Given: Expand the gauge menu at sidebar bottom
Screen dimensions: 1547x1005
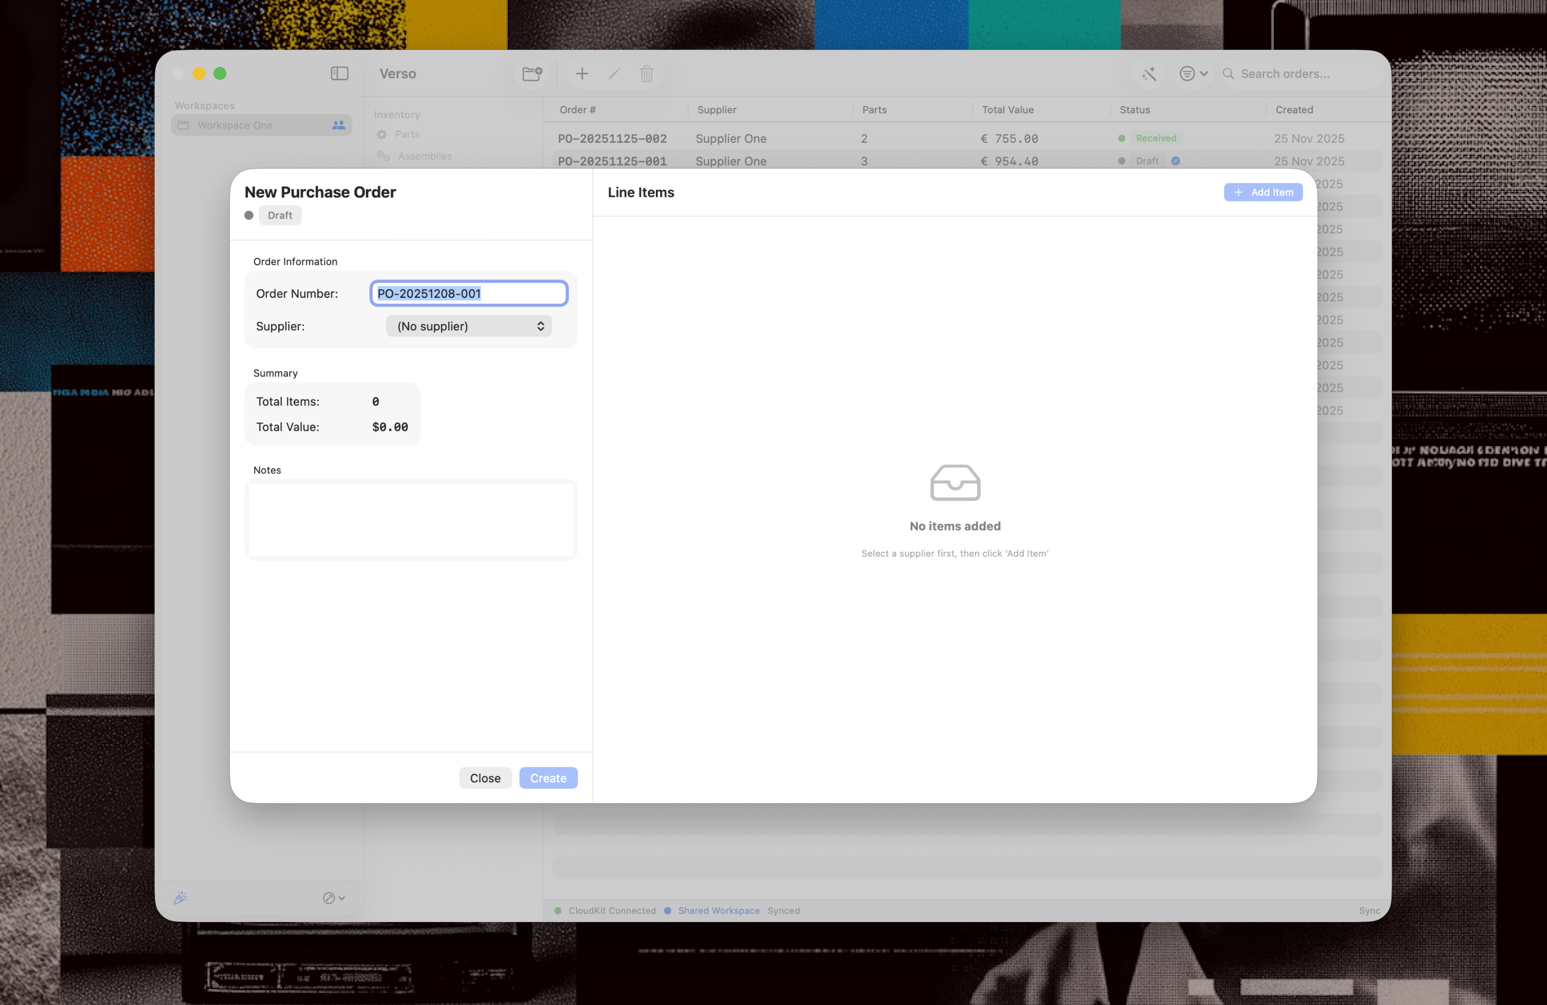Looking at the screenshot, I should [x=334, y=898].
